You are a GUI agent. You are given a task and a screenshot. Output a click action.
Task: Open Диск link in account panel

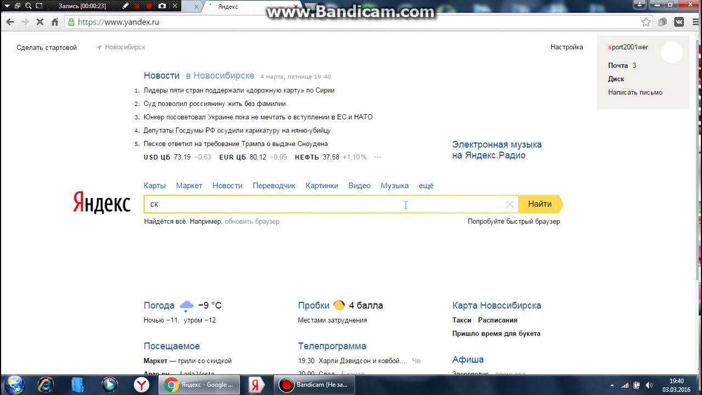coord(616,79)
